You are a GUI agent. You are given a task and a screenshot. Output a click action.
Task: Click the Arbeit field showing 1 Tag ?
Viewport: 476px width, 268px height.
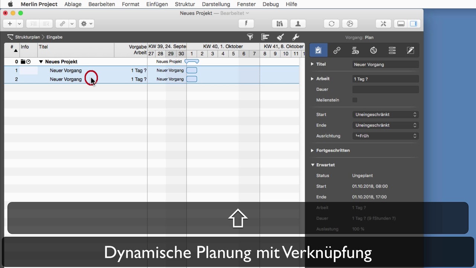386,79
